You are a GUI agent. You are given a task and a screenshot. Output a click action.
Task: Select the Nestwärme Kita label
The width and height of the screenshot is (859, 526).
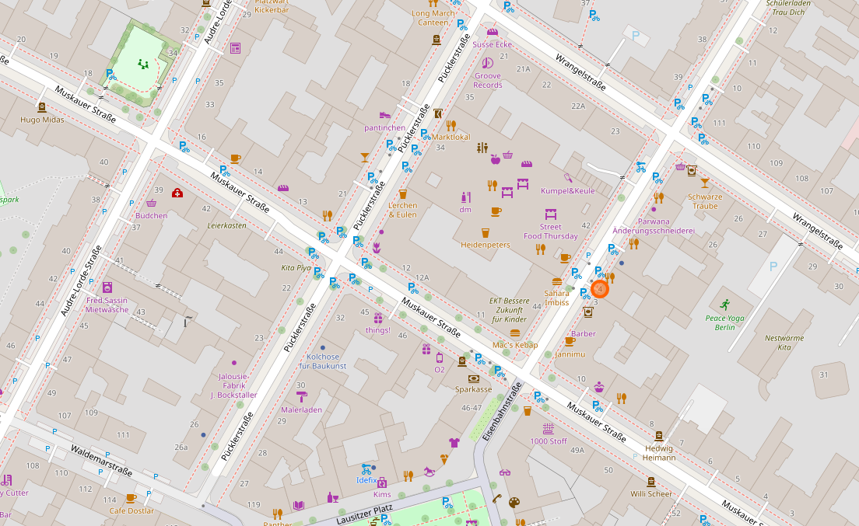tap(784, 343)
